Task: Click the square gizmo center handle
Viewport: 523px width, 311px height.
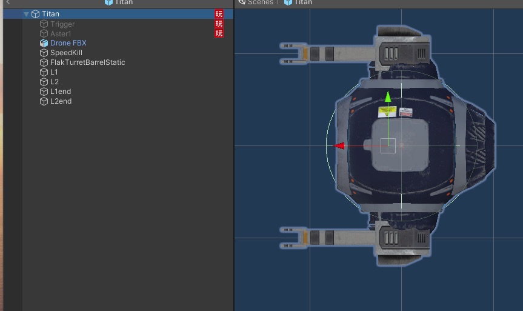Action: pos(388,146)
